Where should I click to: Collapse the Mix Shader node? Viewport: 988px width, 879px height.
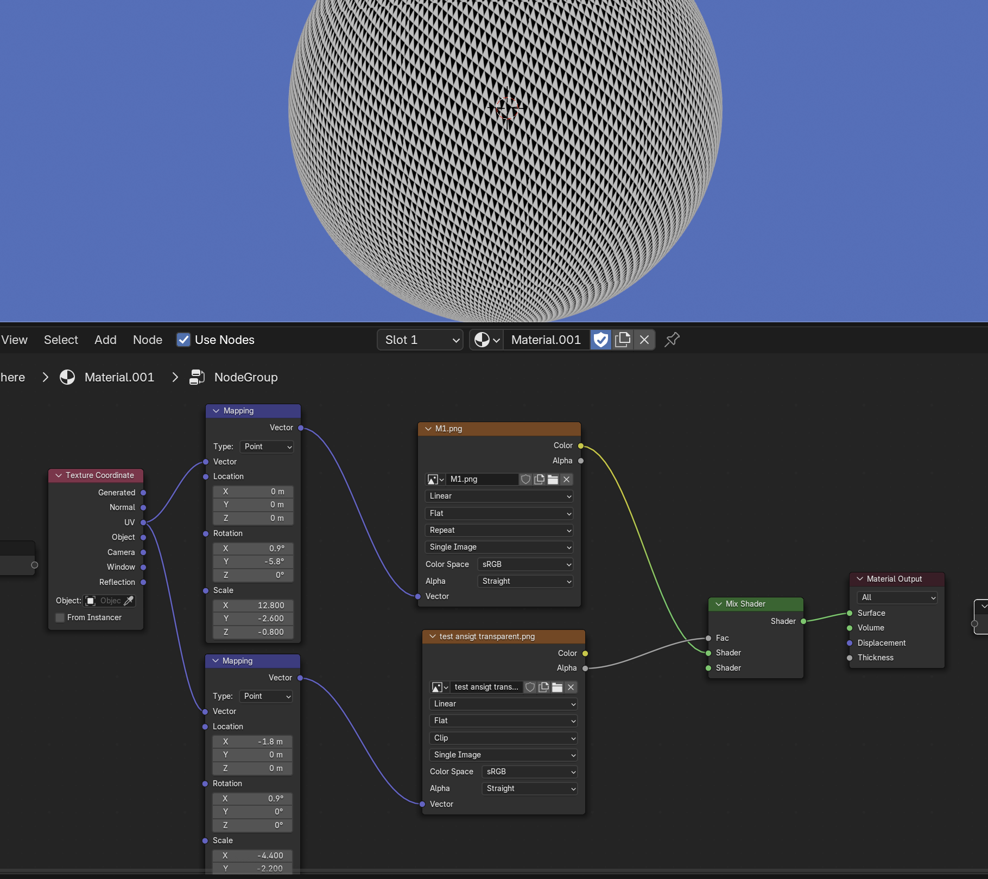click(x=719, y=604)
